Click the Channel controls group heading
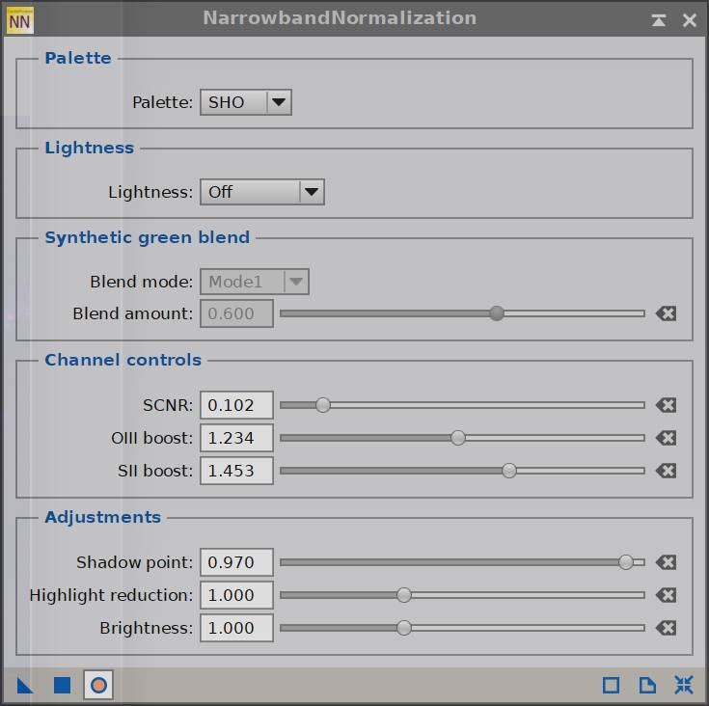This screenshot has height=706, width=709. coord(123,360)
